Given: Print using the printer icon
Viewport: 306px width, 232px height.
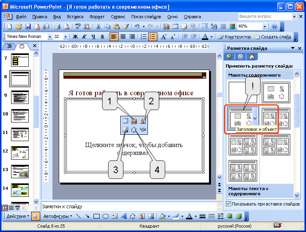Looking at the screenshot, I should [58, 26].
